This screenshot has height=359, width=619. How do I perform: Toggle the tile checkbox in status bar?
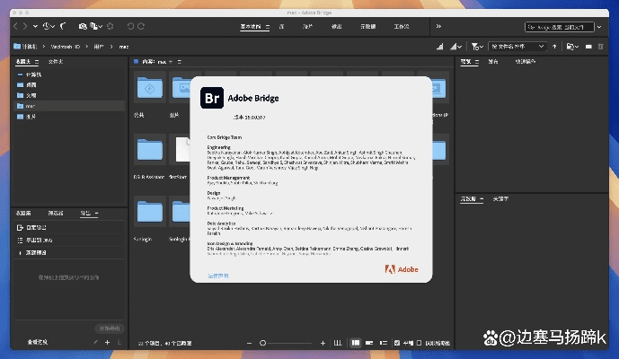(x=397, y=343)
